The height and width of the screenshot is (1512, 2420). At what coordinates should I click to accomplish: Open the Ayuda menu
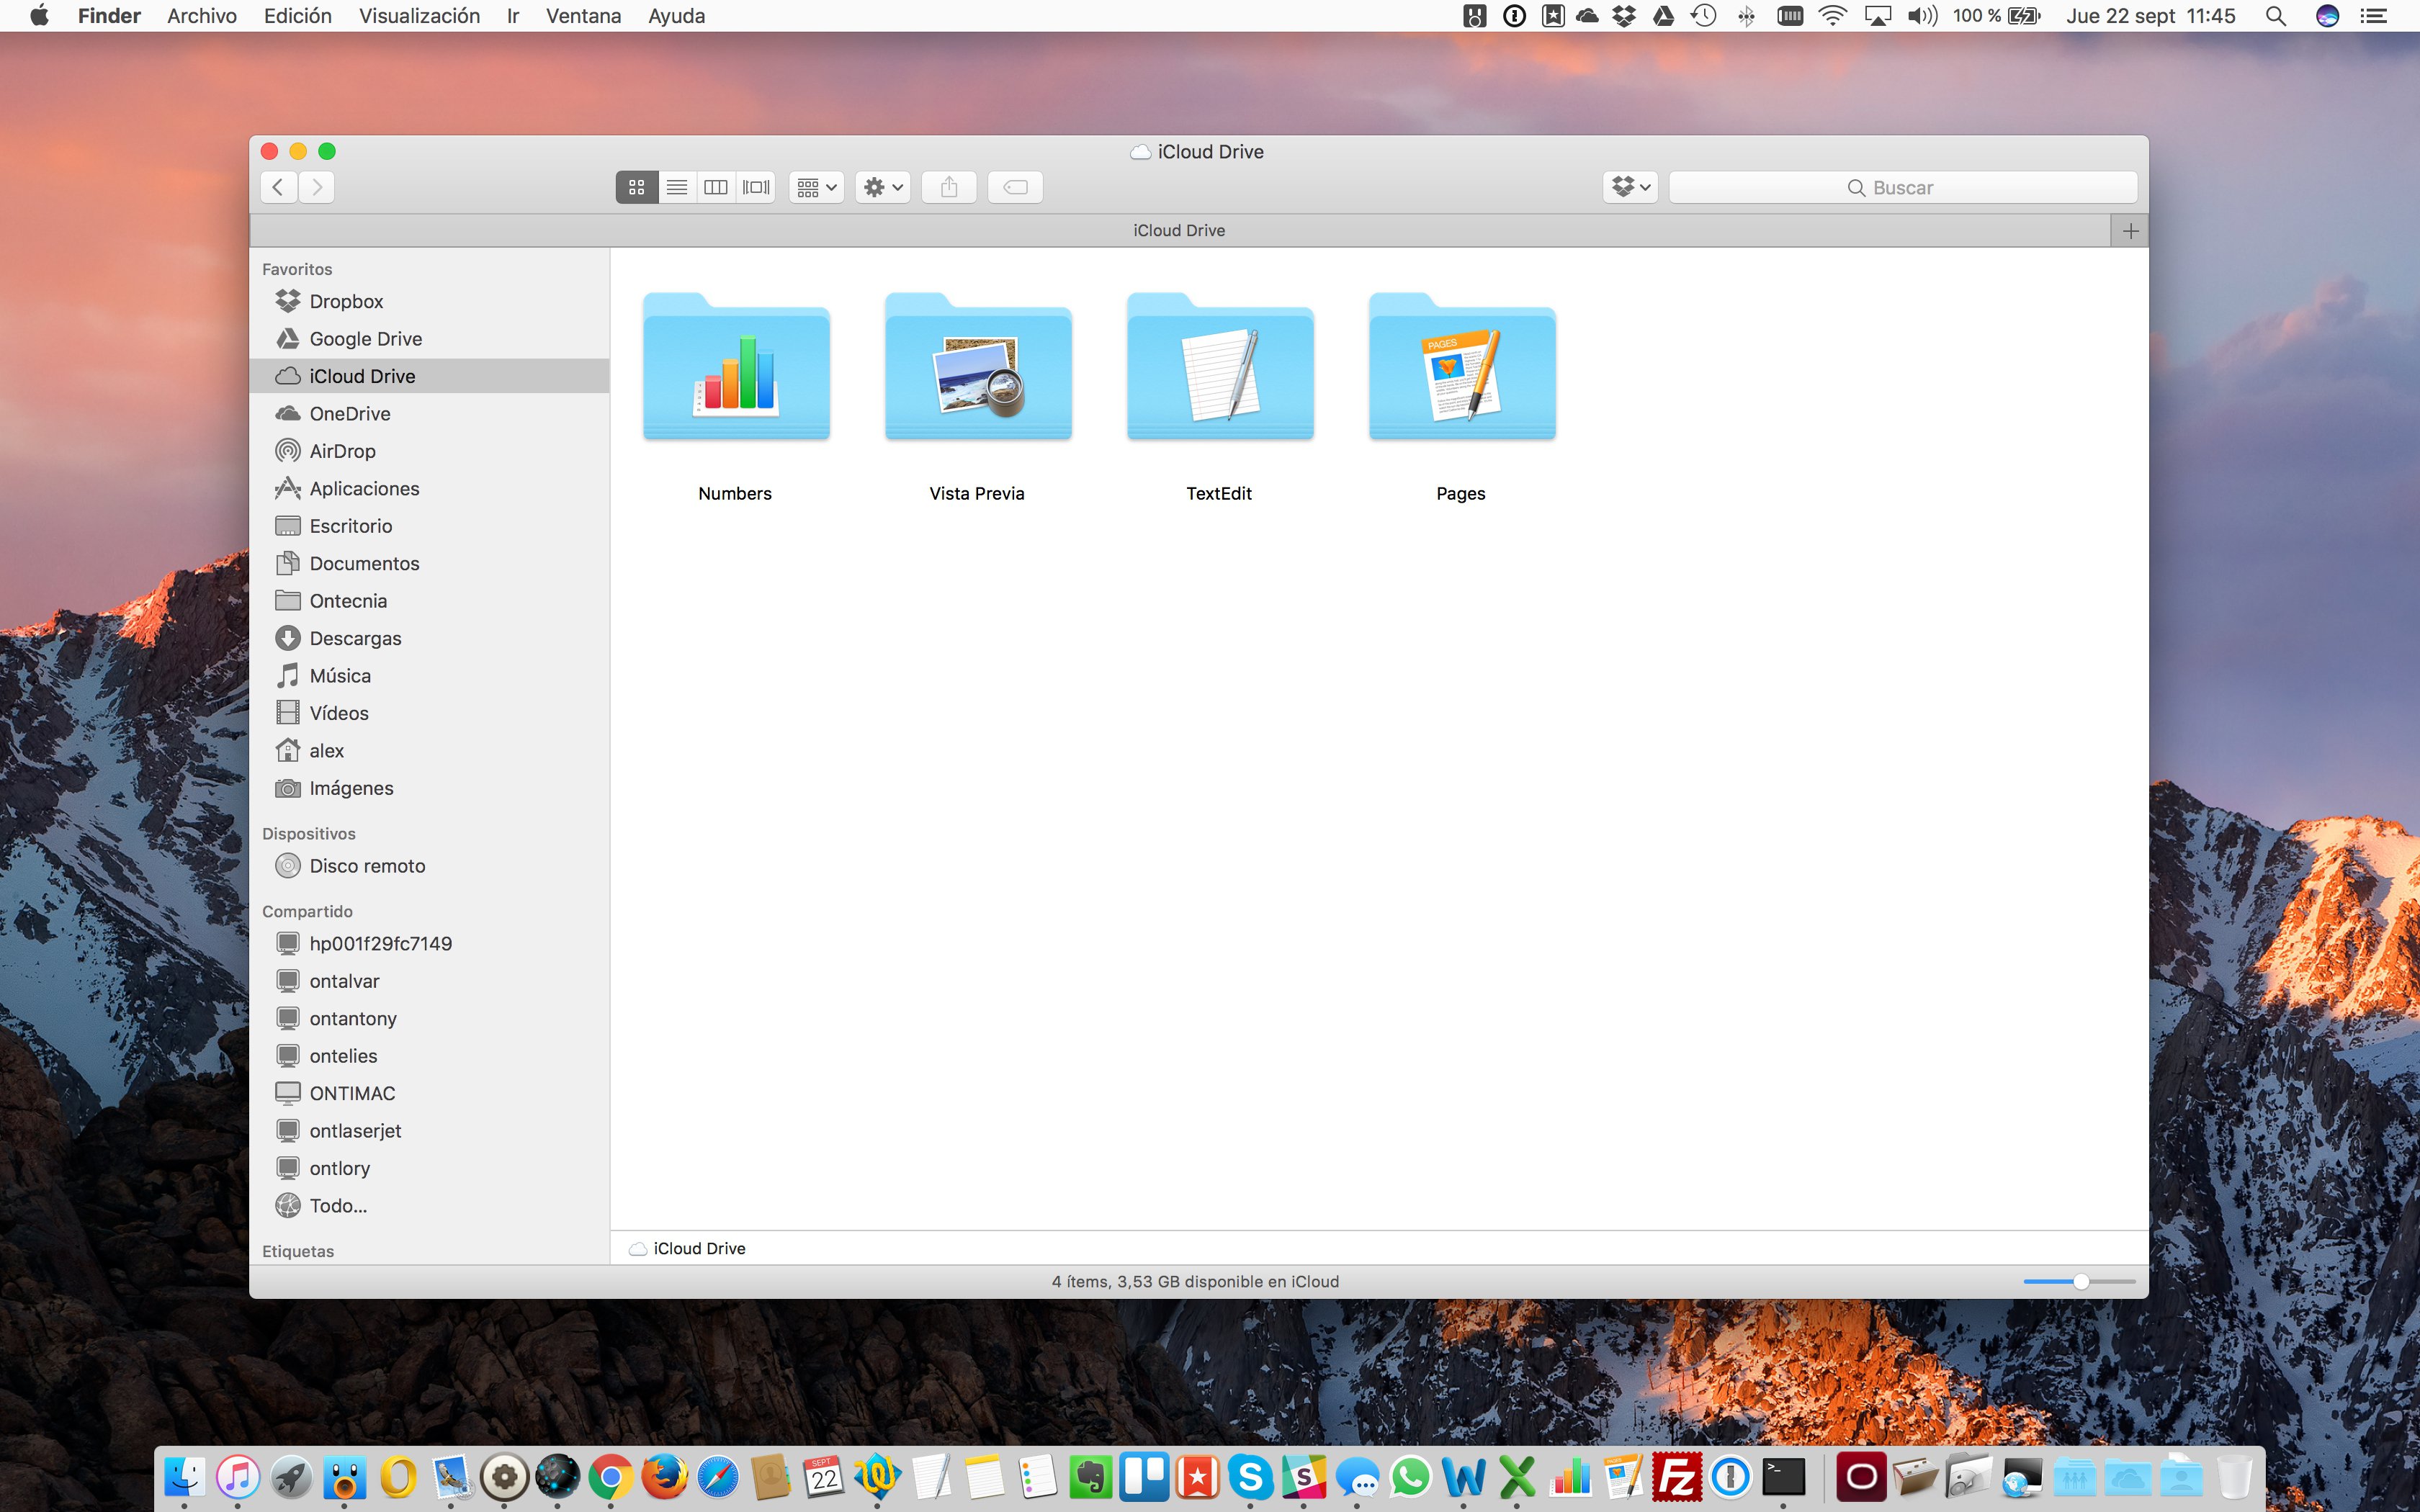pyautogui.click(x=677, y=16)
